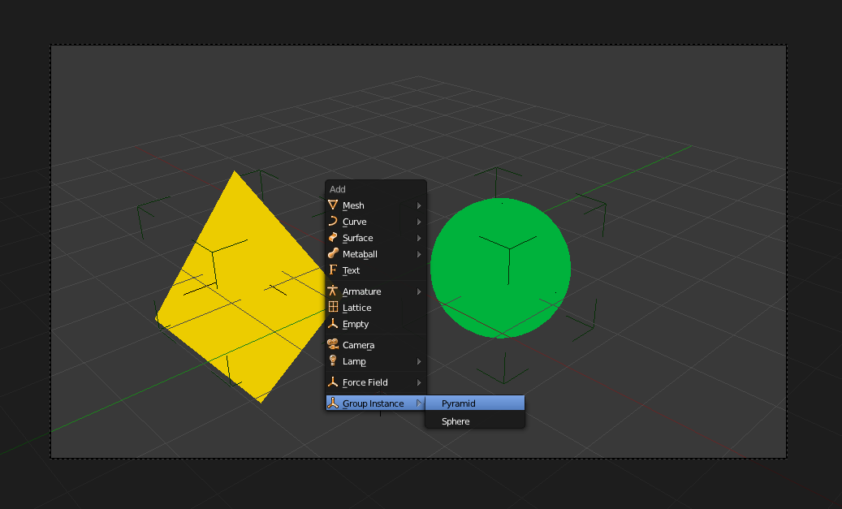Click the Curve icon in Add menu
842x509 pixels.
[x=334, y=222]
